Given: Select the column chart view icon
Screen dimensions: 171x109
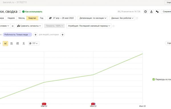Looking at the screenshot, I should (18, 44).
